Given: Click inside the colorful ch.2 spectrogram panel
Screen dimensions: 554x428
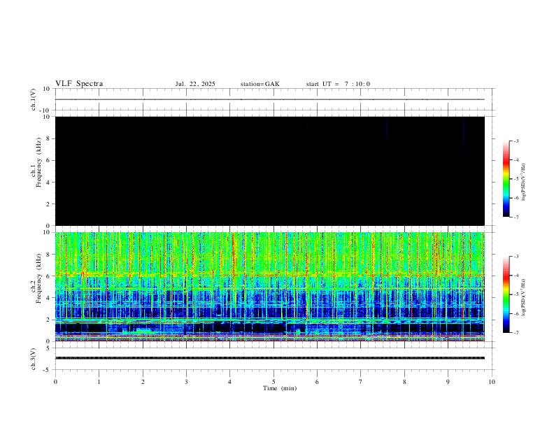Looking at the screenshot, I should pyautogui.click(x=270, y=287).
